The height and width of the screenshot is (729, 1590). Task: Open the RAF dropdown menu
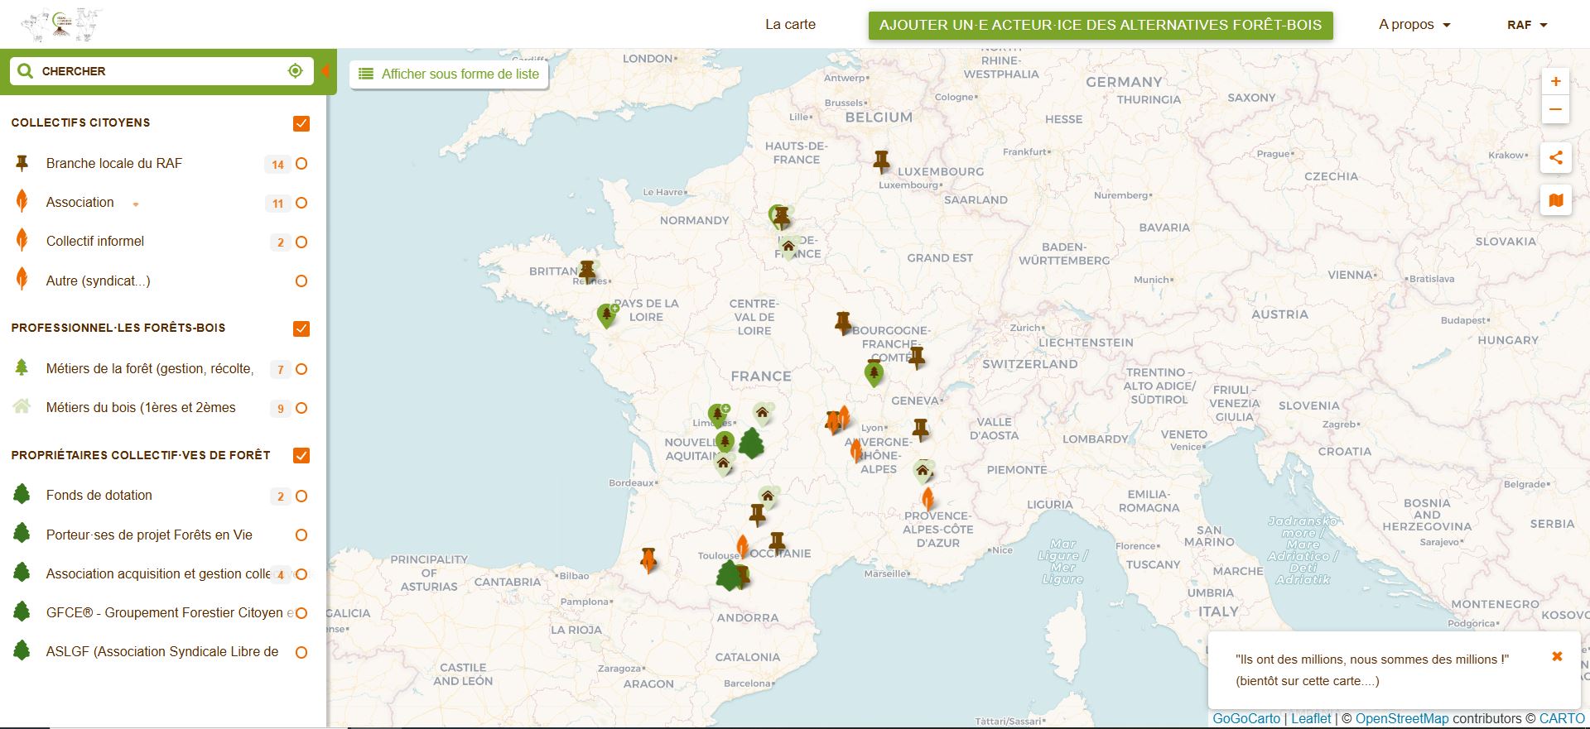coord(1526,25)
